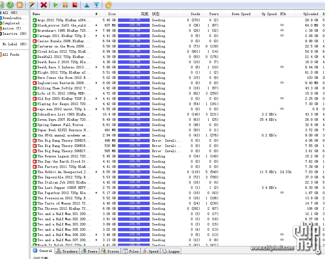This screenshot has height=259, width=325.
Task: Remove torrent with the red X icon
Action: point(44,5)
